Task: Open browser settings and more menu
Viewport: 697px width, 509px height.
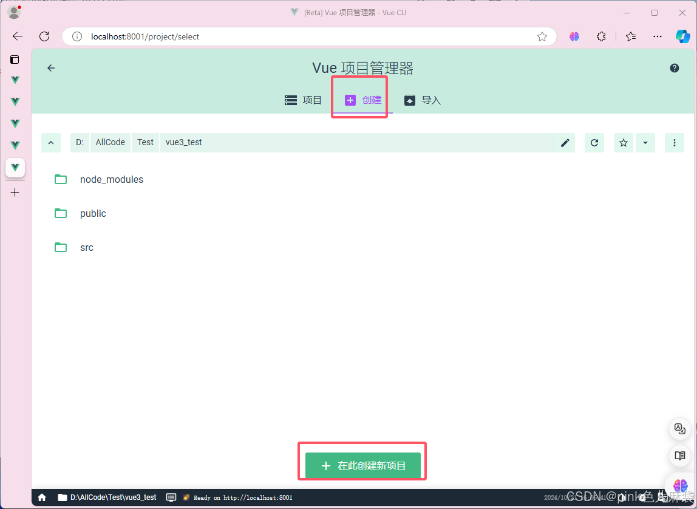Action: click(658, 36)
